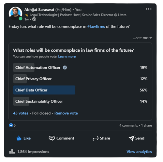The image size is (163, 162).
Task: Click the Comment speech bubble icon
Action: [x=52, y=138]
